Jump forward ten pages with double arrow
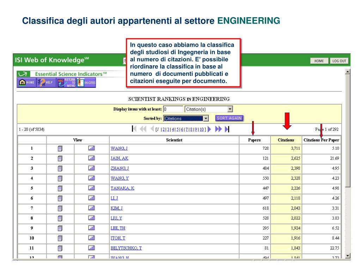Viewport: 361px width, 271px height. point(219,129)
